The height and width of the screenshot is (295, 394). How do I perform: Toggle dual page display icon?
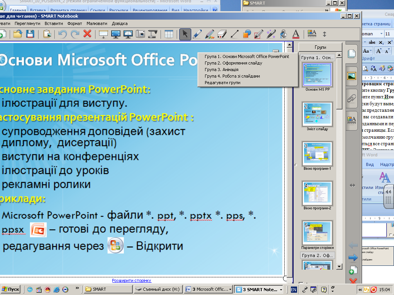tap(128, 34)
